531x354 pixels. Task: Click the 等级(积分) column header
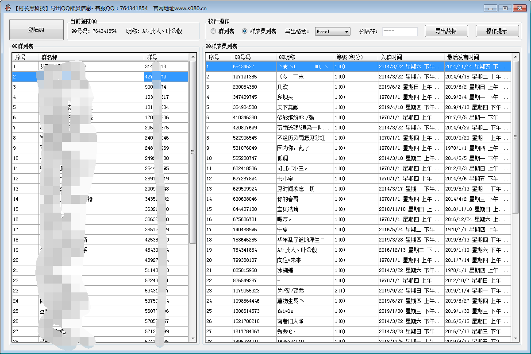click(x=355, y=57)
